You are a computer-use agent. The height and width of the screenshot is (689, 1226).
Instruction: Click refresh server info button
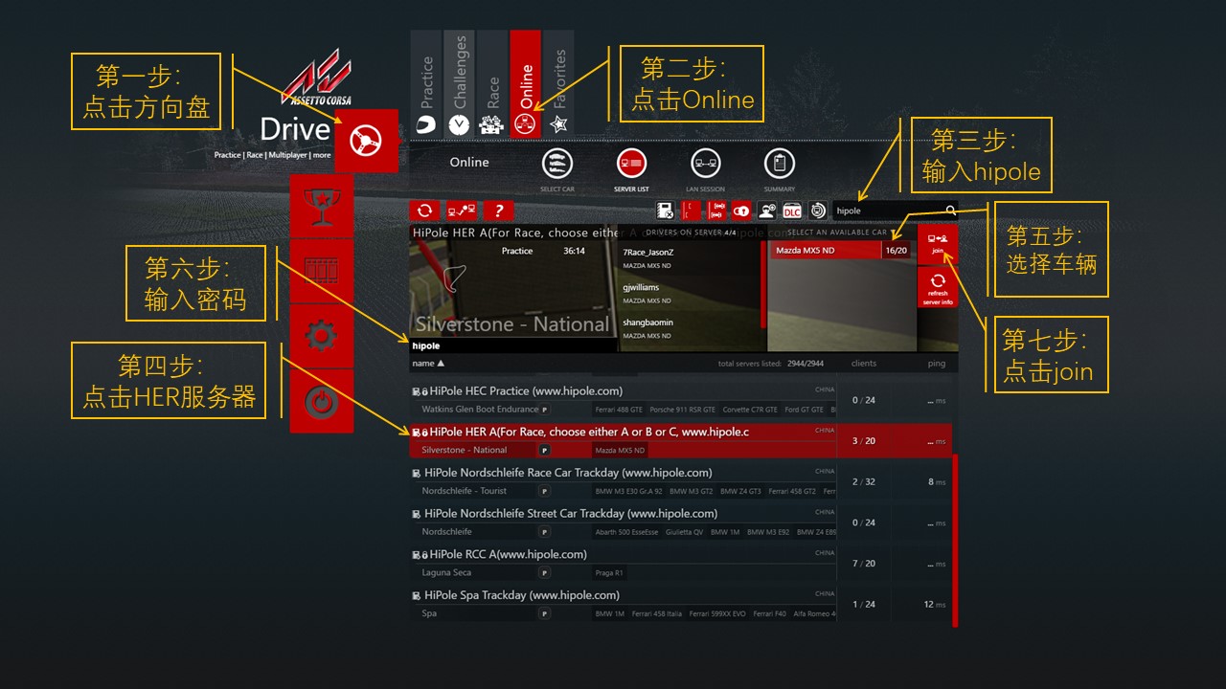pos(938,288)
